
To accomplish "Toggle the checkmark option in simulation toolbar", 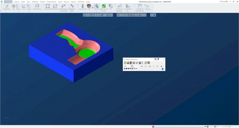I will pos(137,63).
